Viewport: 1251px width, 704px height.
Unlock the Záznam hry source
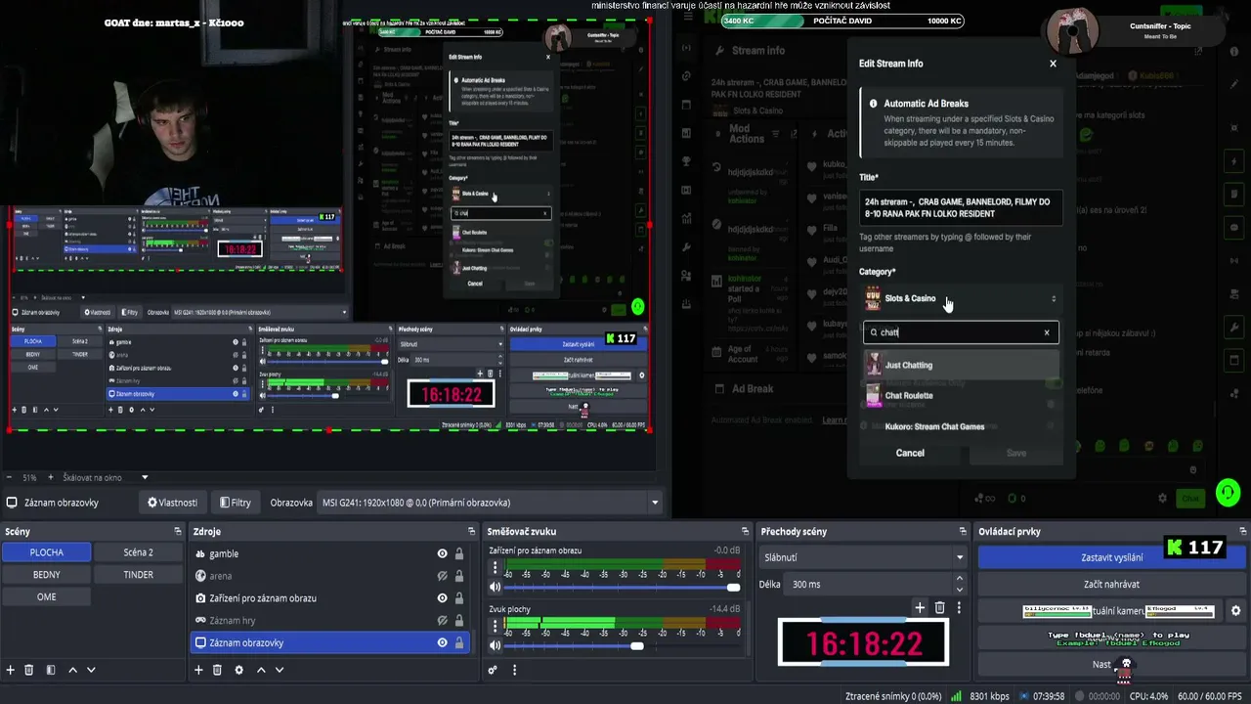tap(459, 620)
